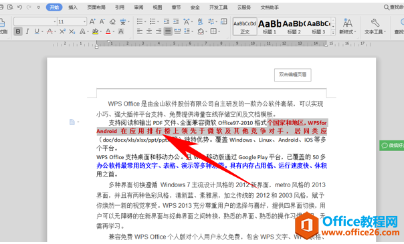
Task: Open the 开发工具 tab
Action: click(218, 7)
